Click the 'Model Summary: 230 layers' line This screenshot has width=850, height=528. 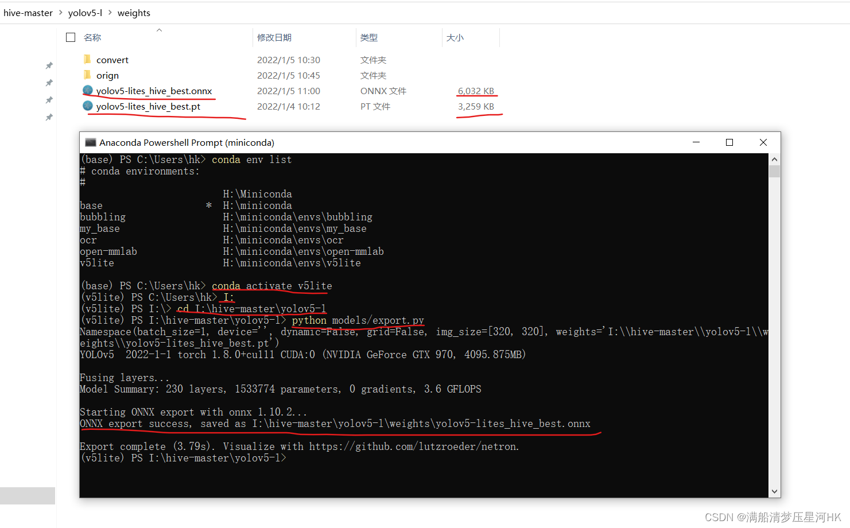pyautogui.click(x=281, y=389)
